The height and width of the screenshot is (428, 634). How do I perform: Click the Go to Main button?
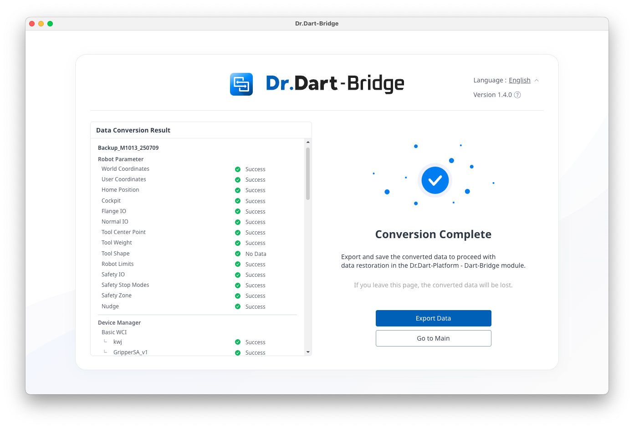point(433,338)
